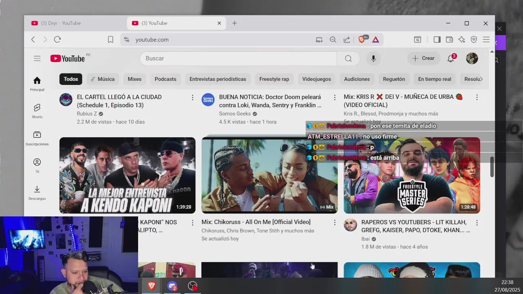The height and width of the screenshot is (294, 523).
Task: Open Somos Geeks channel name link
Action: (235, 114)
